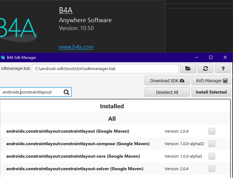Screen dimensions: 233x178
Task: Select the constraintlayout-core (Google Maven) row
Action: pos(115,156)
